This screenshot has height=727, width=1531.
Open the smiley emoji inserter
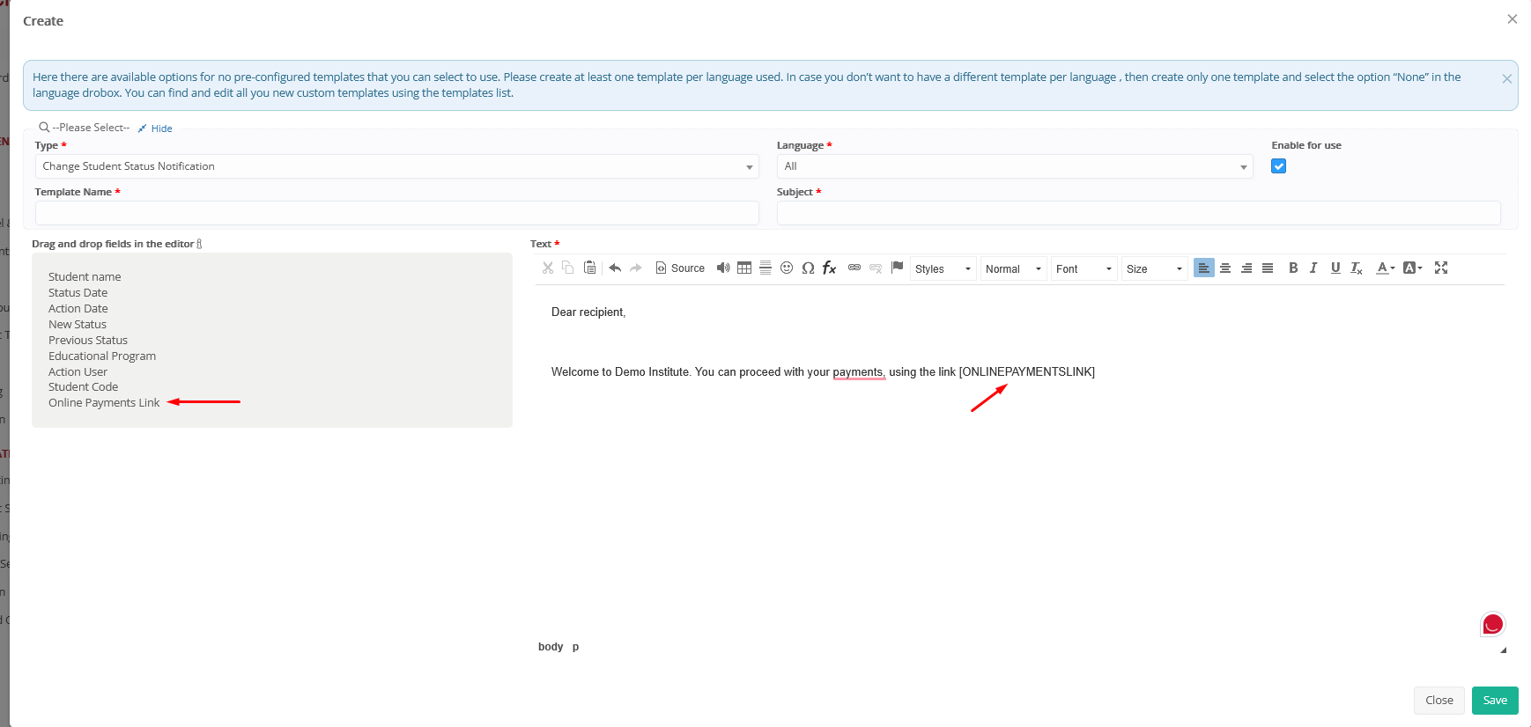coord(787,268)
